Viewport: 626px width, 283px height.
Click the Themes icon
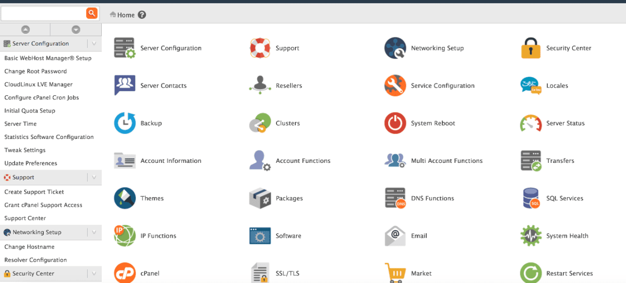[125, 198]
